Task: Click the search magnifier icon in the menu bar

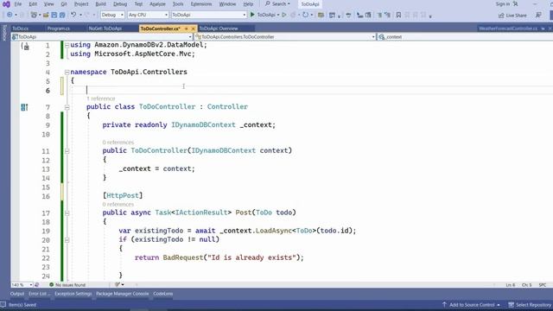Action: [267, 3]
